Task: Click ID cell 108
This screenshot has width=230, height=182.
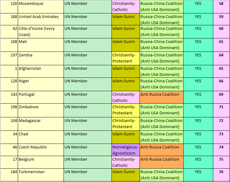Action: coord(9,45)
